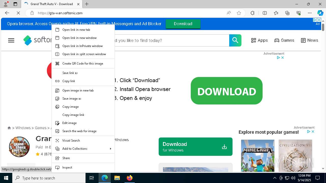Close the Opera instructions ad X
Image resolution: width=326 pixels, height=183 pixels.
tap(282, 57)
